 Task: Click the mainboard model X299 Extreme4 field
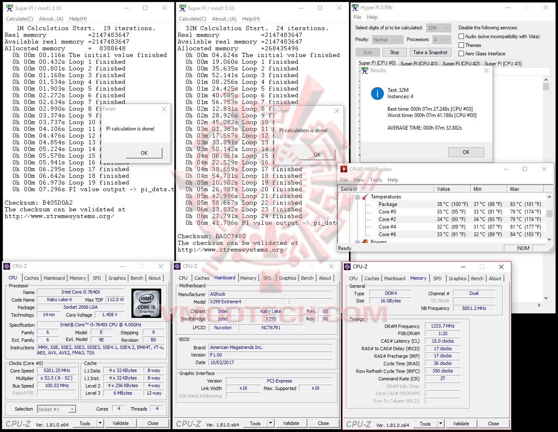(248, 302)
